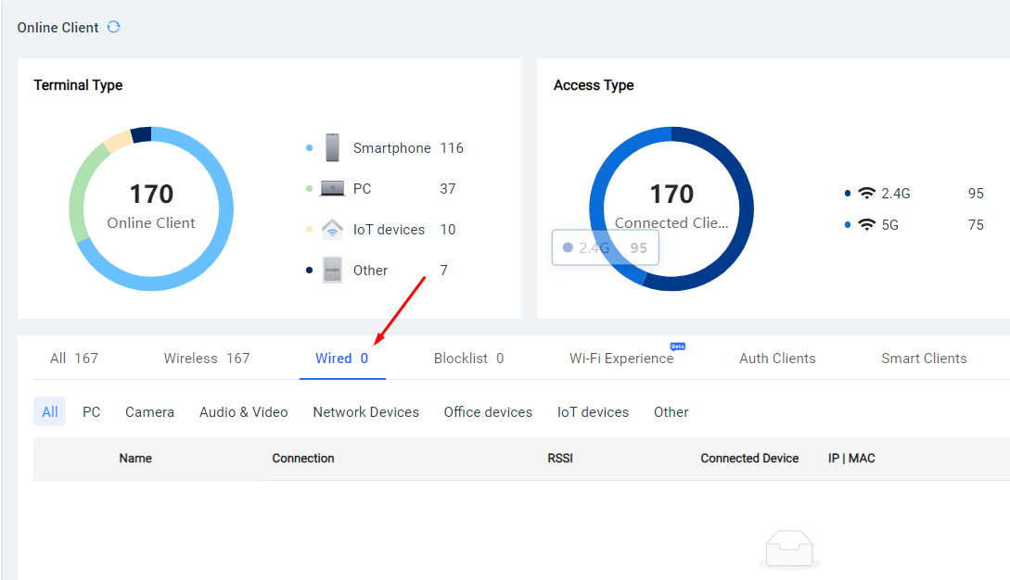
Task: Filter list by Camera devices
Action: point(149,412)
